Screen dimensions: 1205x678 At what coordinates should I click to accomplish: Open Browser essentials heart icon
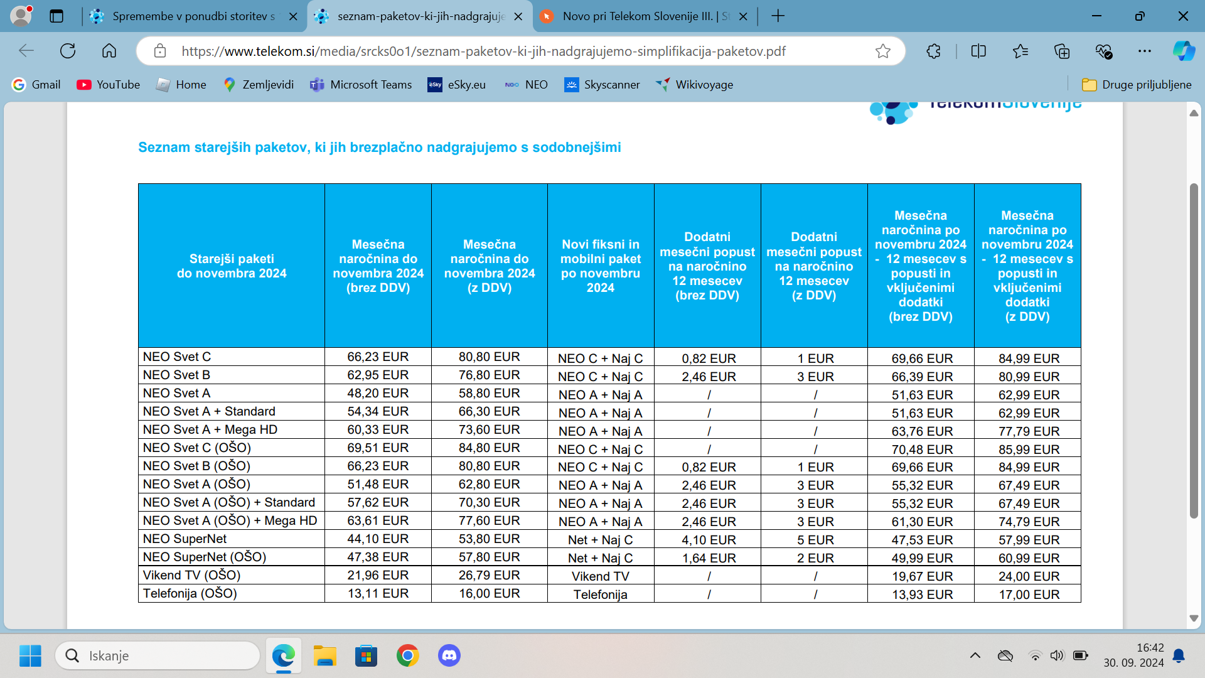click(x=1103, y=51)
